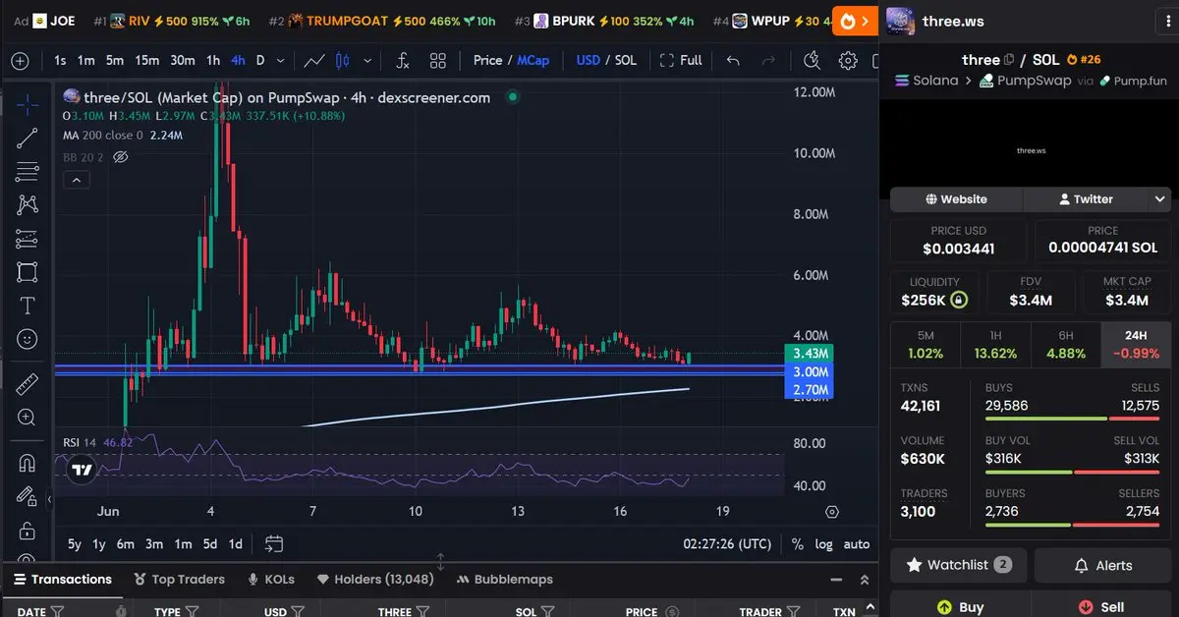Open the time interval dropdown after D
The image size is (1179, 617).
point(282,61)
